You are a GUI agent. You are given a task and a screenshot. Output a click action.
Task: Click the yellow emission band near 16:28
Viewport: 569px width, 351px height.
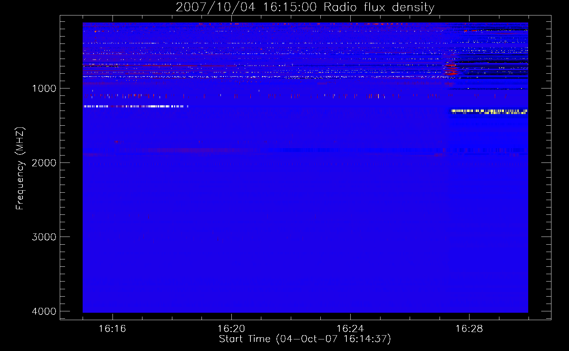pyautogui.click(x=490, y=112)
